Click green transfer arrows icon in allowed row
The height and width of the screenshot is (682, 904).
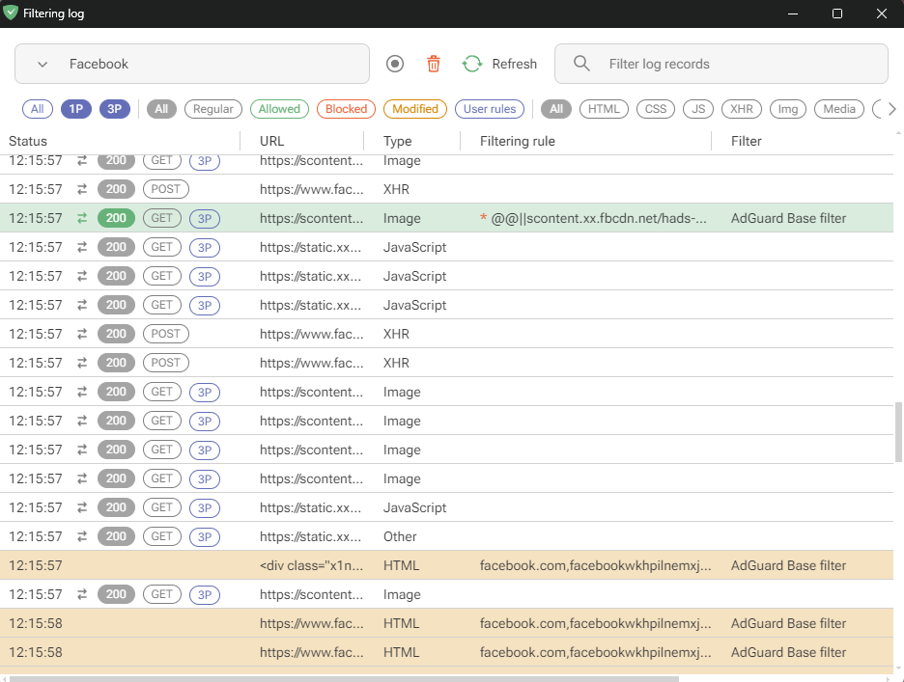pos(82,218)
